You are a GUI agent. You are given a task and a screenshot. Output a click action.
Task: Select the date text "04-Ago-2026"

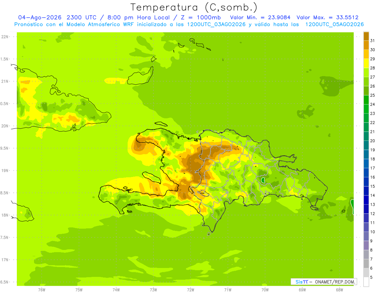click(x=40, y=17)
